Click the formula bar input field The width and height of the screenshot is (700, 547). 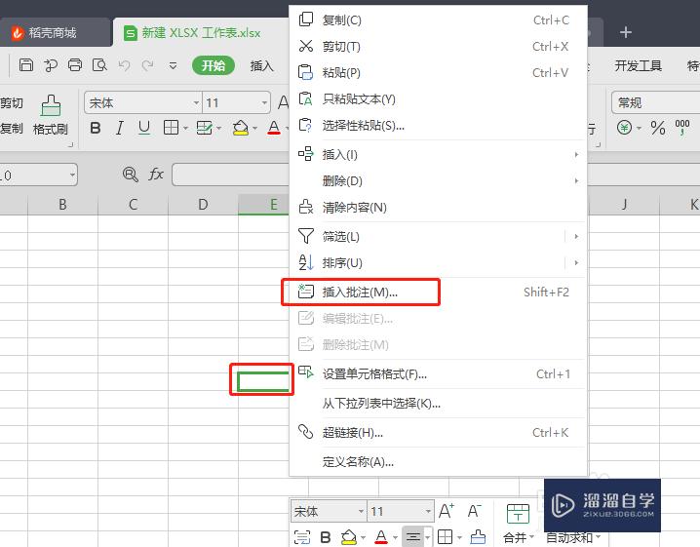(x=230, y=175)
